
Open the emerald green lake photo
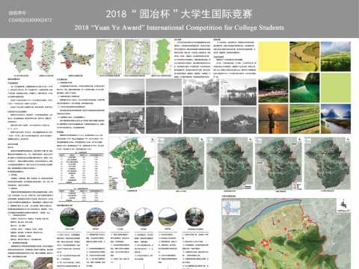point(304,87)
